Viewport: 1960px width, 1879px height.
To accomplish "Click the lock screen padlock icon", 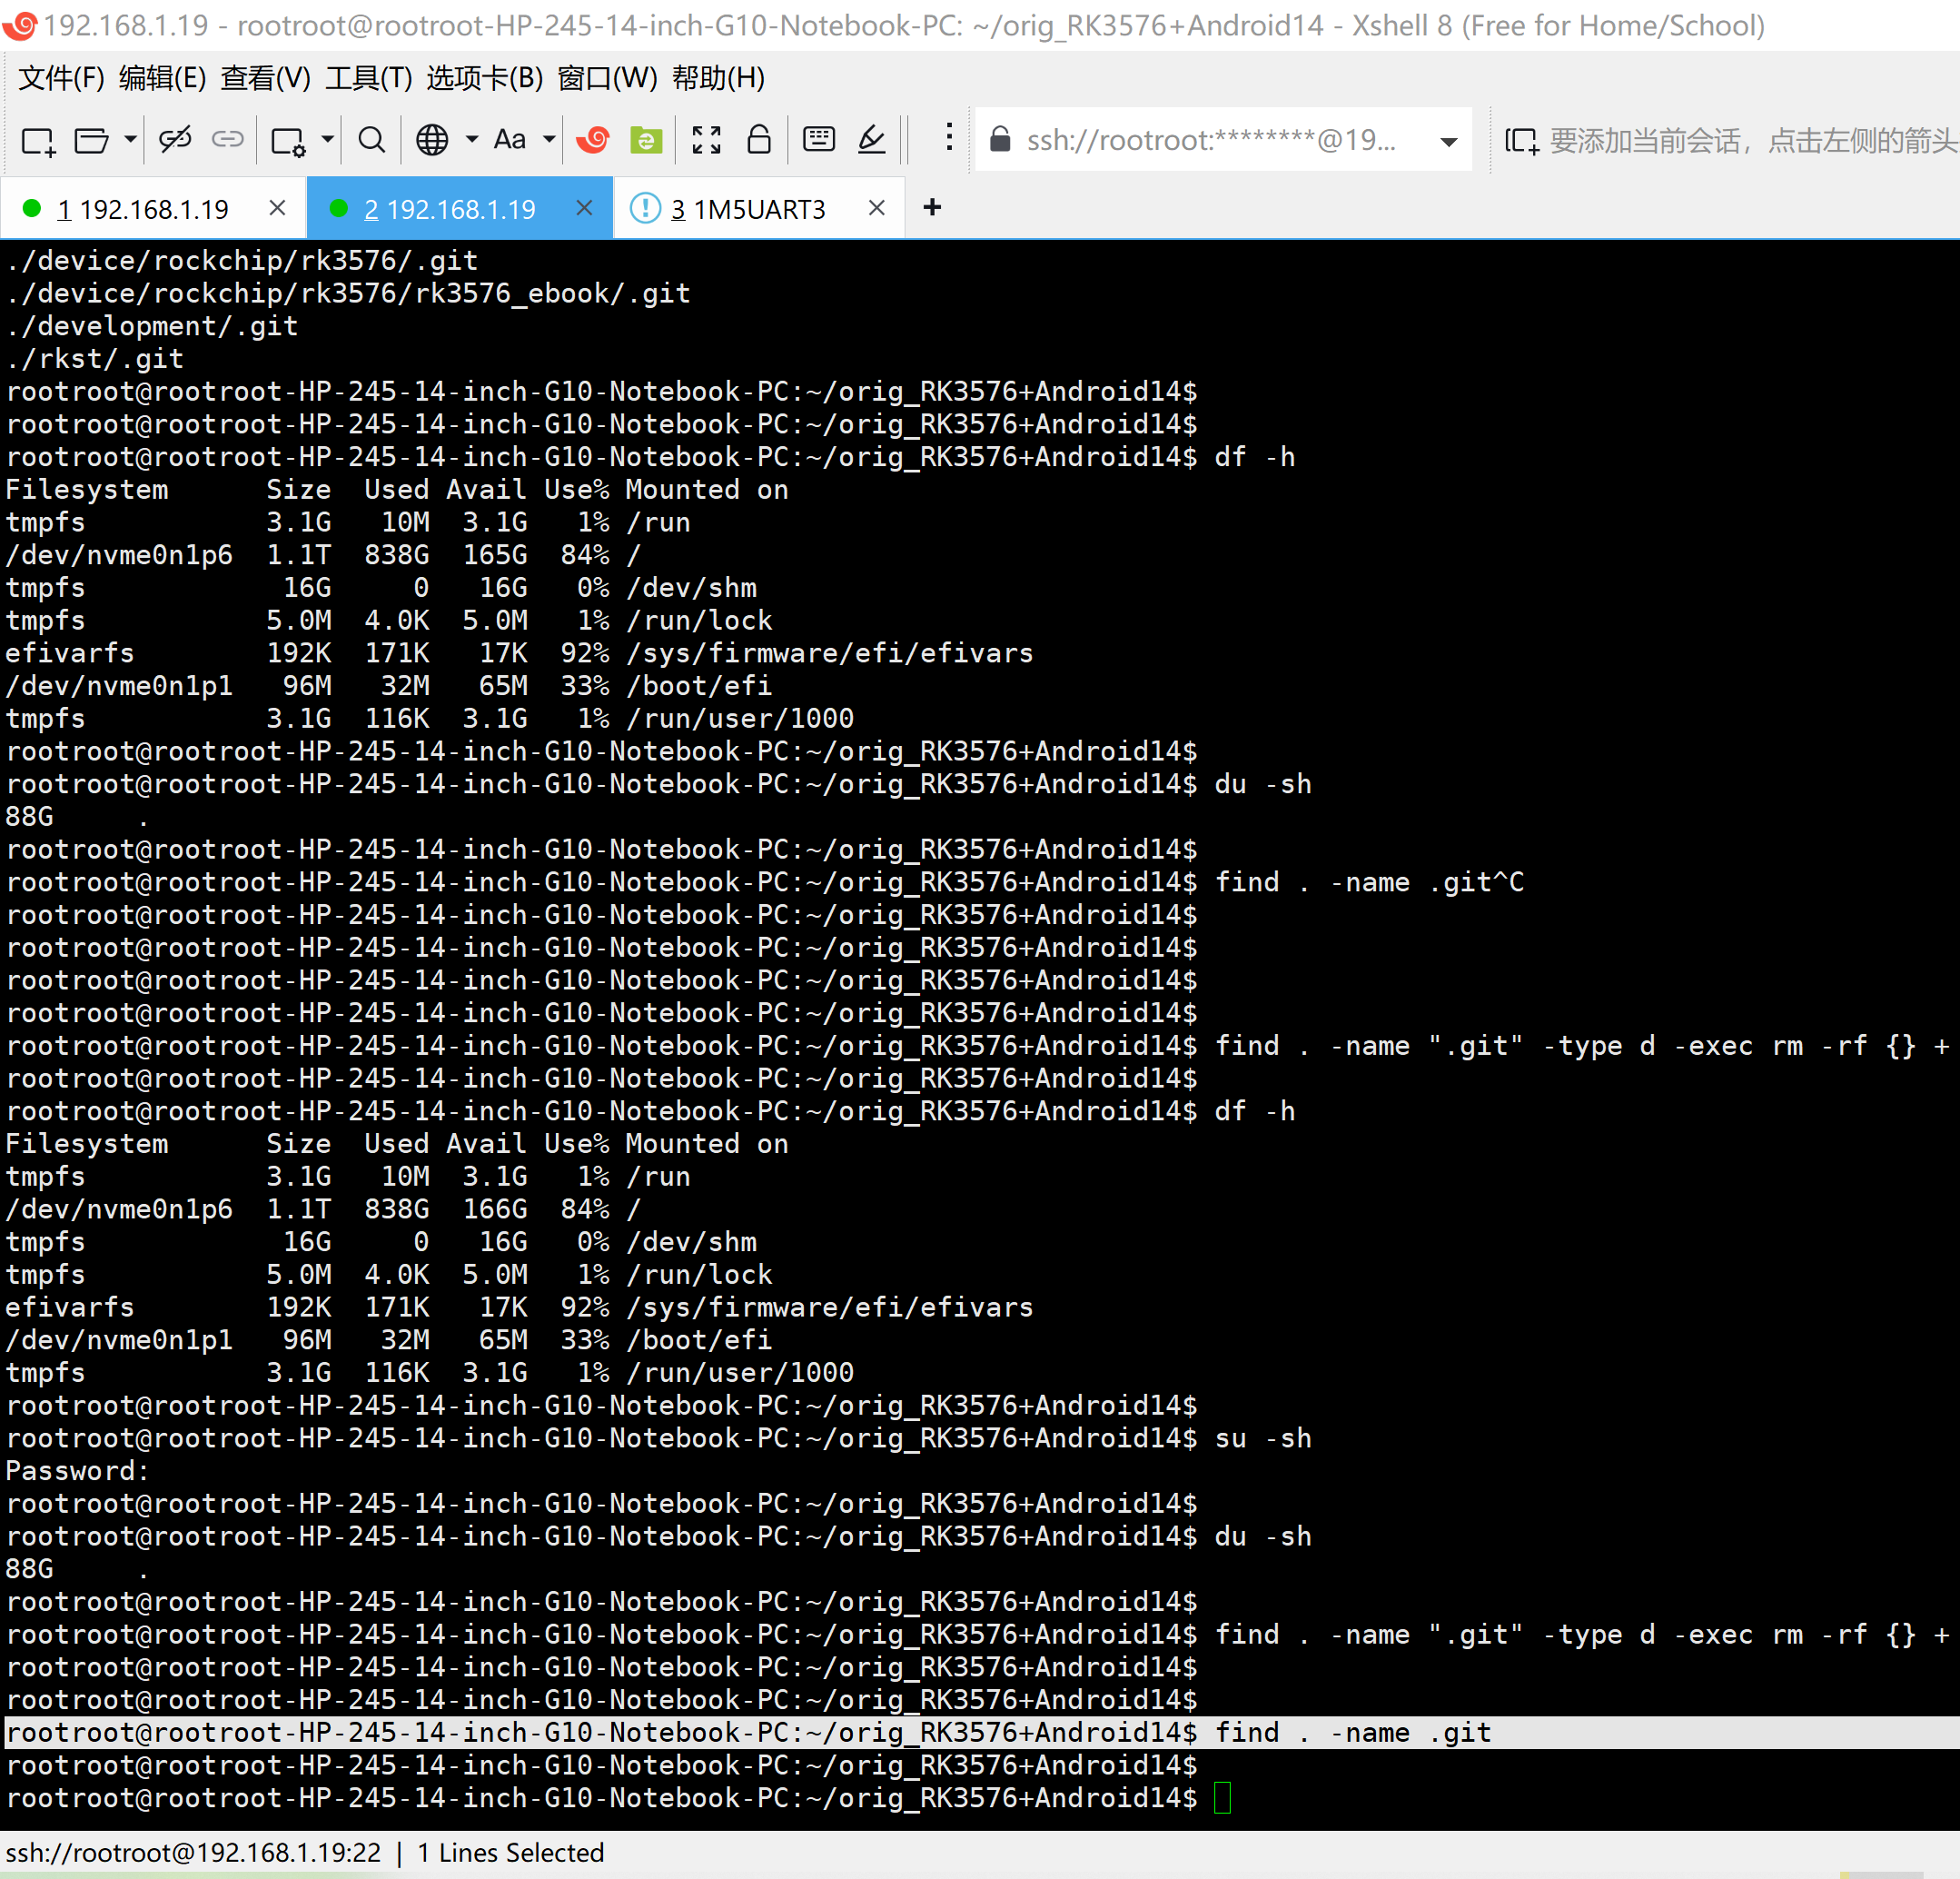I will (x=759, y=140).
